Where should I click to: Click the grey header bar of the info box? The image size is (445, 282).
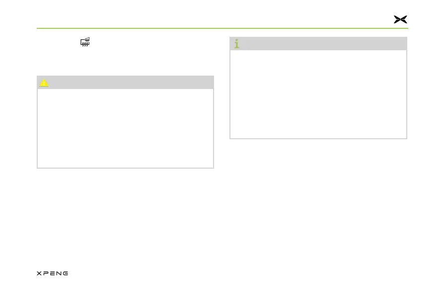(x=318, y=43)
